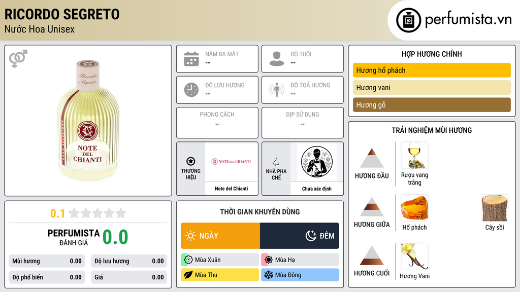The width and height of the screenshot is (520, 292).
Task: Click the Hương Giữa pyramid icon
Action: point(372,207)
